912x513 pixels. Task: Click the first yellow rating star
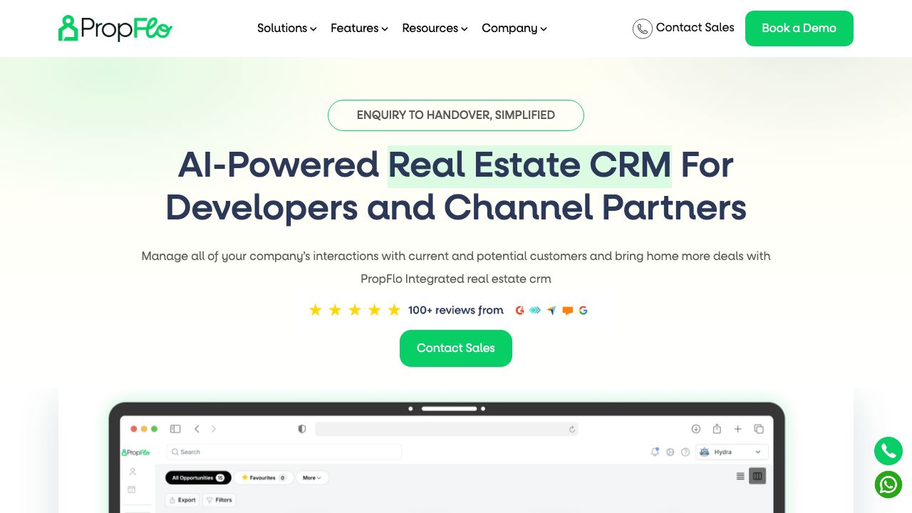pyautogui.click(x=316, y=310)
